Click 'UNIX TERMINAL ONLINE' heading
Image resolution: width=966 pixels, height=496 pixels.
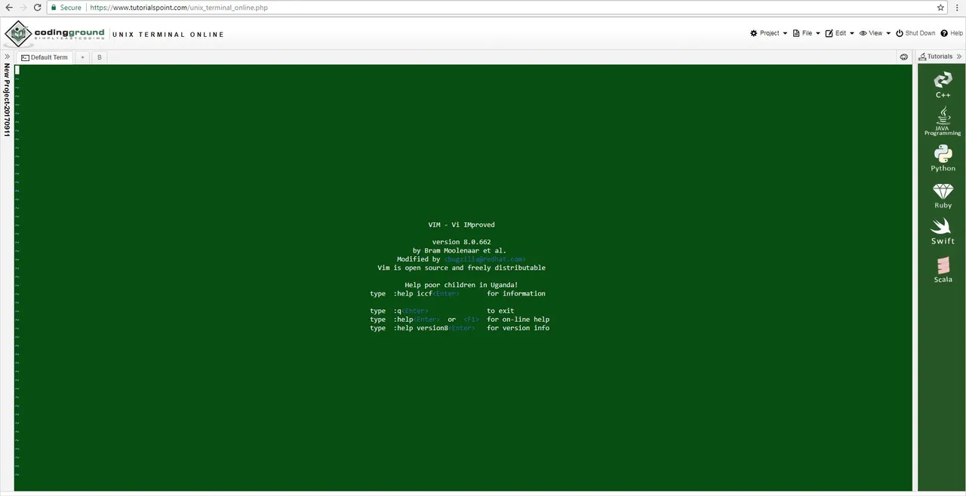(168, 35)
